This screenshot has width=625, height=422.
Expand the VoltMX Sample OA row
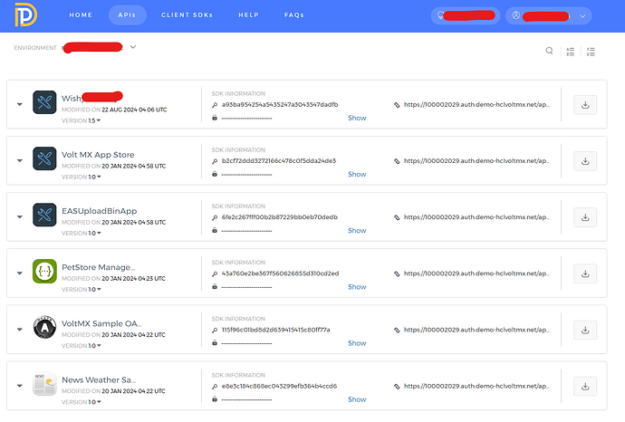[x=20, y=330]
